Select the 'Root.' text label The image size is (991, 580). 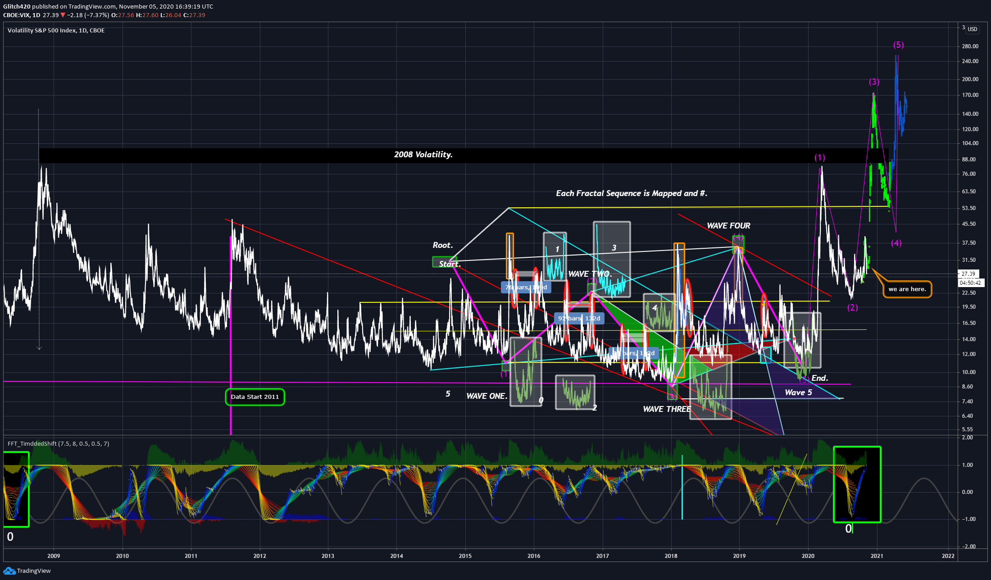(x=443, y=245)
